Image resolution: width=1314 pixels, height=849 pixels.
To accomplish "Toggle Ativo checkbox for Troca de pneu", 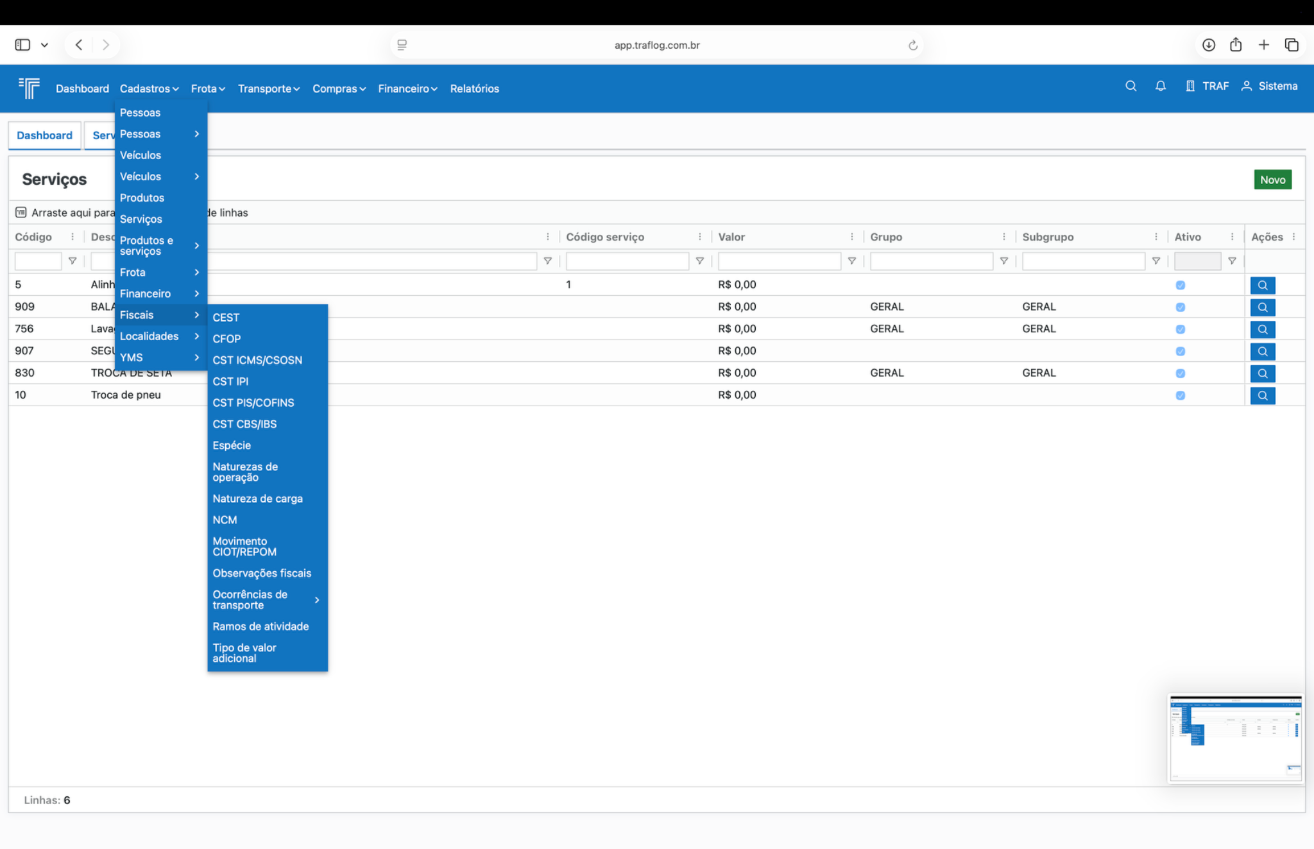I will (x=1180, y=395).
